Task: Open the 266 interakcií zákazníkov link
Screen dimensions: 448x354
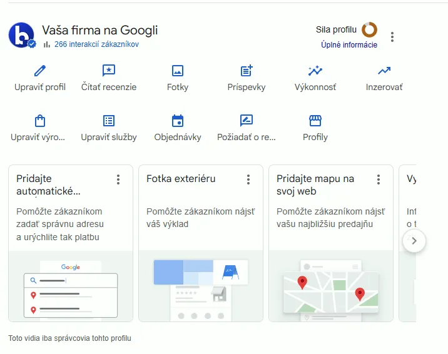Action: click(96, 44)
